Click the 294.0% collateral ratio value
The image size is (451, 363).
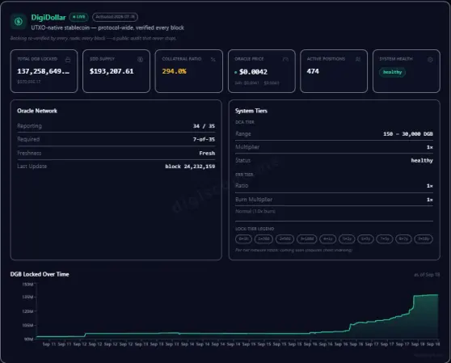click(175, 71)
